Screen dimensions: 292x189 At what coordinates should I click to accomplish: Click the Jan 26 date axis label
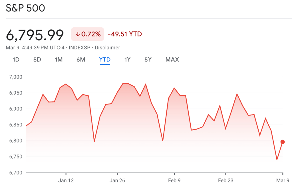pyautogui.click(x=117, y=180)
